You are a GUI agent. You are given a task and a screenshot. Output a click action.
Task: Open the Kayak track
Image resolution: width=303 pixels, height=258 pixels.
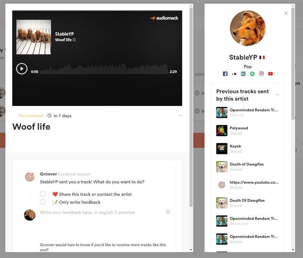coord(248,149)
